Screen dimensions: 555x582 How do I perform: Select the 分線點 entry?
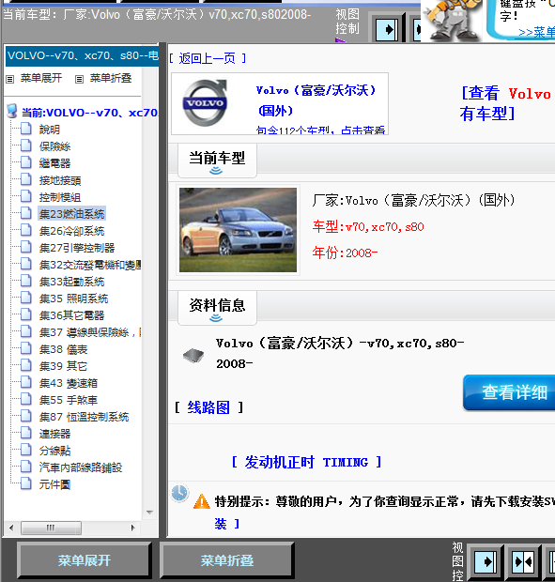click(x=54, y=451)
